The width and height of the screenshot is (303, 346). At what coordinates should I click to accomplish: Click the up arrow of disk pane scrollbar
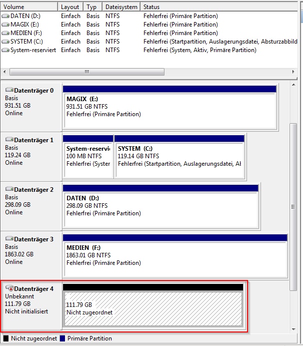tap(293, 85)
